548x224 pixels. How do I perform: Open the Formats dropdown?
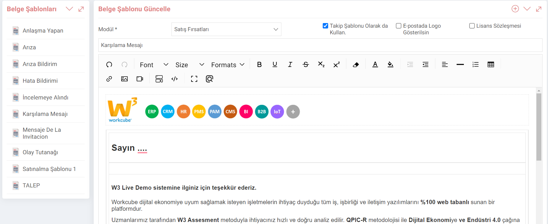pyautogui.click(x=228, y=65)
